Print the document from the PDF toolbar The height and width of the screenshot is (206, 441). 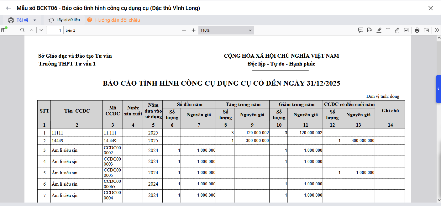(417, 30)
